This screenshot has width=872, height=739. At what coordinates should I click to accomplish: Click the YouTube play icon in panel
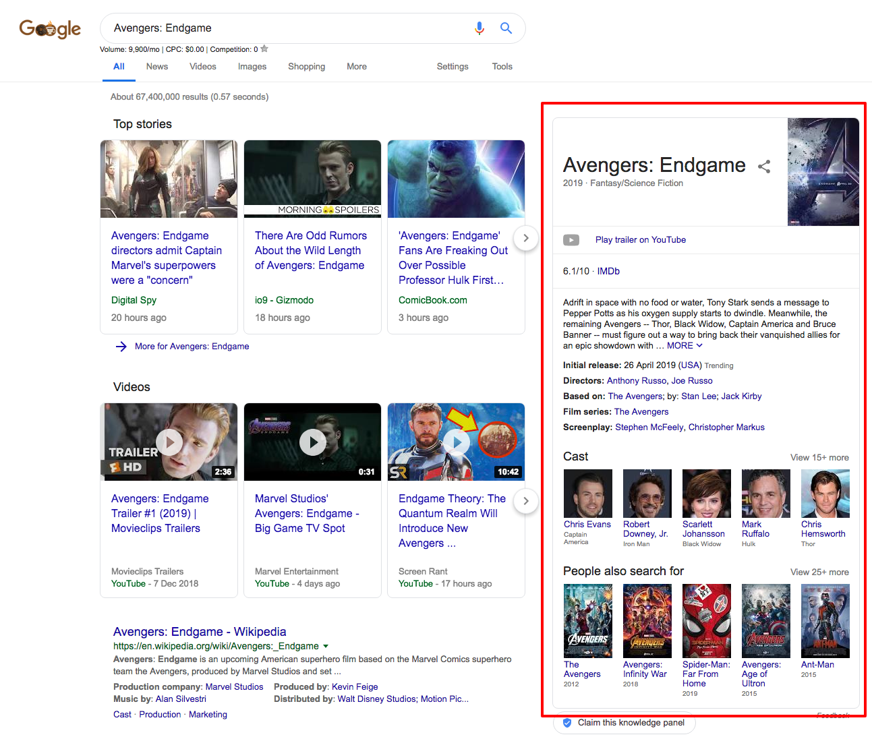571,240
